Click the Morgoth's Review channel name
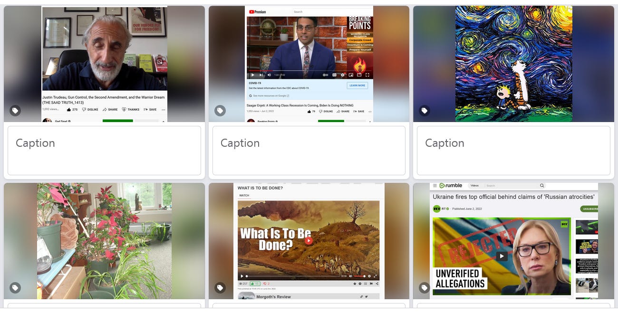Viewport: 618px width, 313px height. 273,297
